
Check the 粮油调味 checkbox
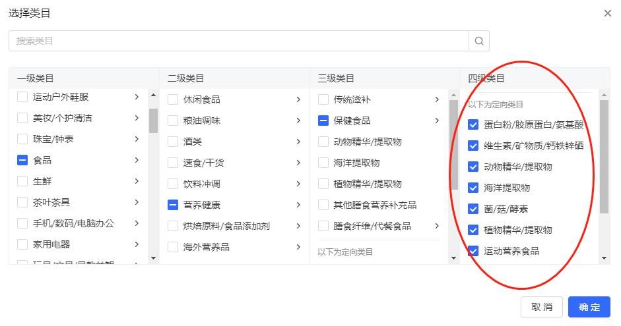(x=173, y=121)
